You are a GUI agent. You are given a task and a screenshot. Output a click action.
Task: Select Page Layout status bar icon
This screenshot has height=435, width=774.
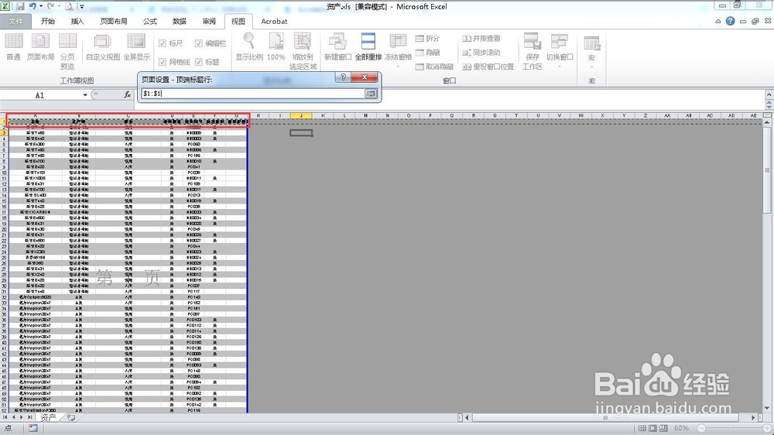652,428
